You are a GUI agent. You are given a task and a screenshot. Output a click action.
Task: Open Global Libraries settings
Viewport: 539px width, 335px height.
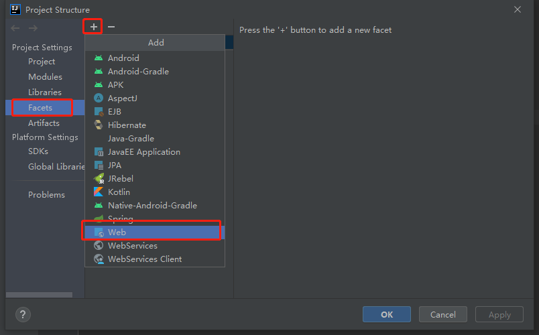(56, 167)
